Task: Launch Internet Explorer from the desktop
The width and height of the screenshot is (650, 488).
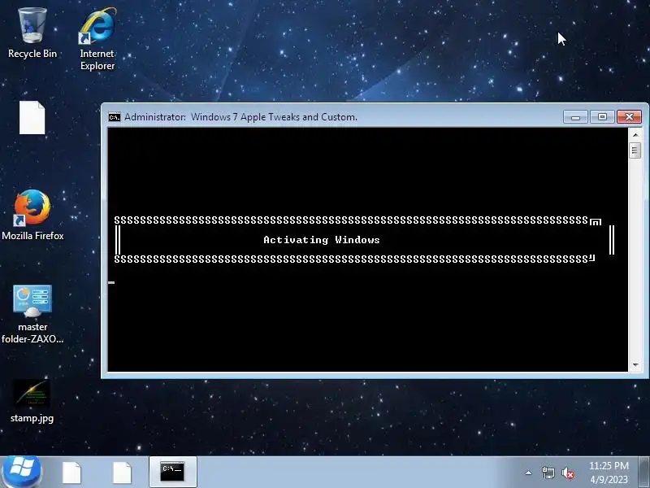Action: tap(97, 39)
